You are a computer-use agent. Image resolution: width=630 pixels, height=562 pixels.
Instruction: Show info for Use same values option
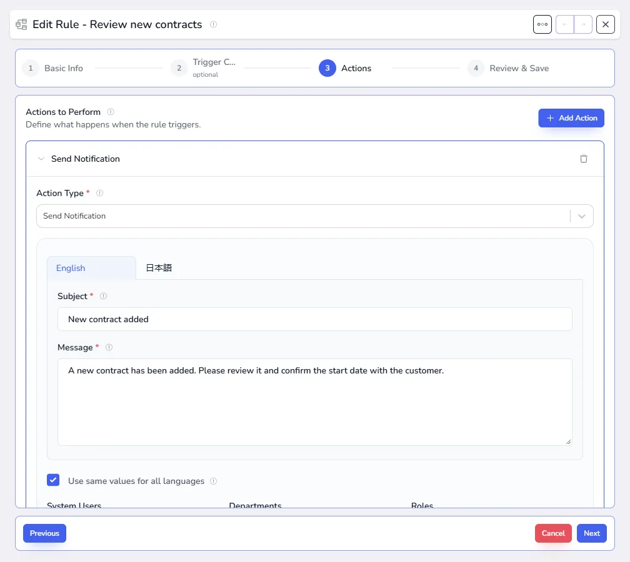coord(213,481)
